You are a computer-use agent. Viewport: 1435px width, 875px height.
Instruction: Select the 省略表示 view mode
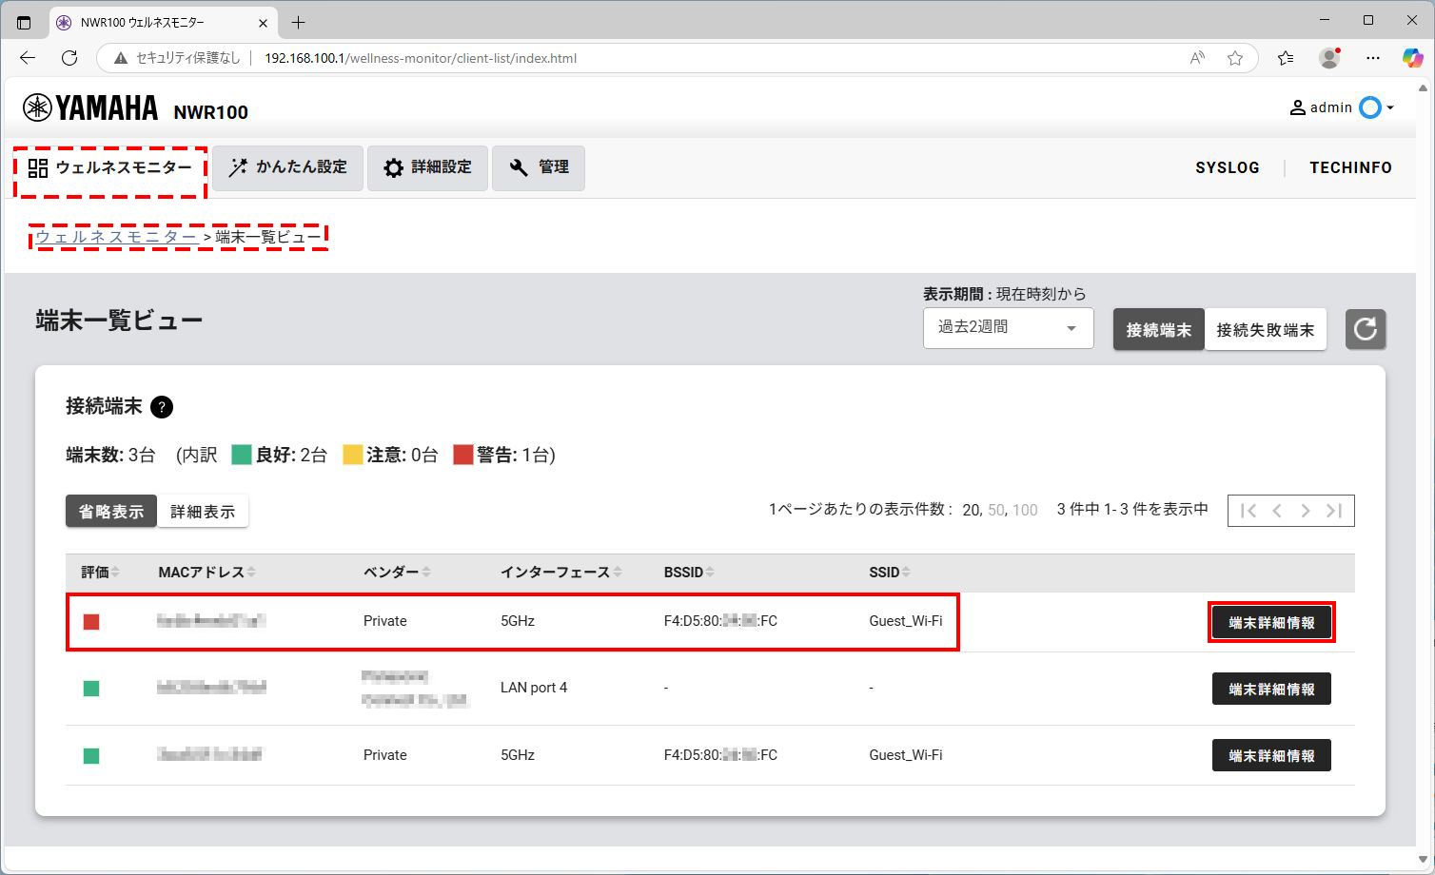[x=111, y=512]
